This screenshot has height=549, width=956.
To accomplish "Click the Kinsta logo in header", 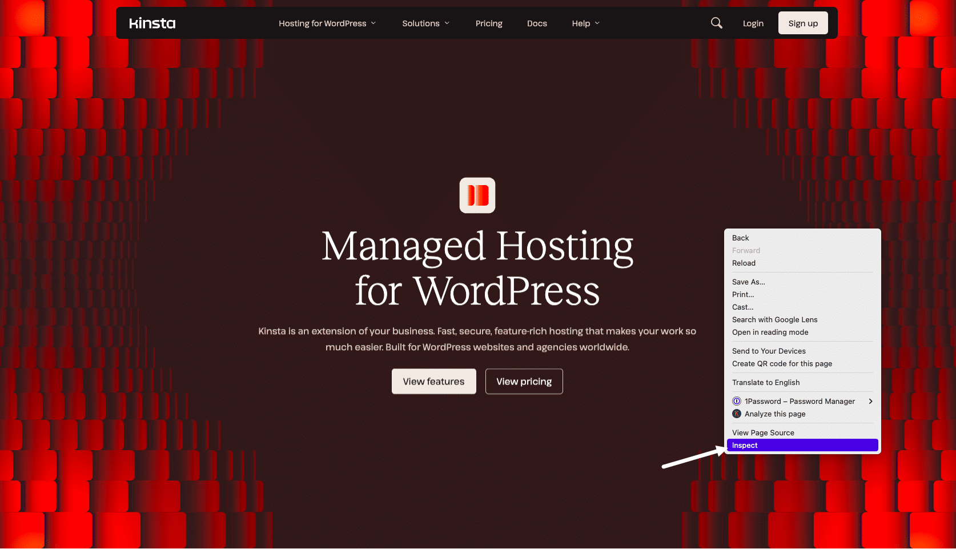I will (x=152, y=23).
